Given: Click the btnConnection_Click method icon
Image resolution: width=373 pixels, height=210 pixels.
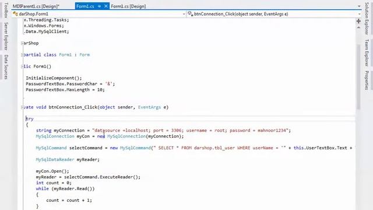Looking at the screenshot, I should [190, 14].
